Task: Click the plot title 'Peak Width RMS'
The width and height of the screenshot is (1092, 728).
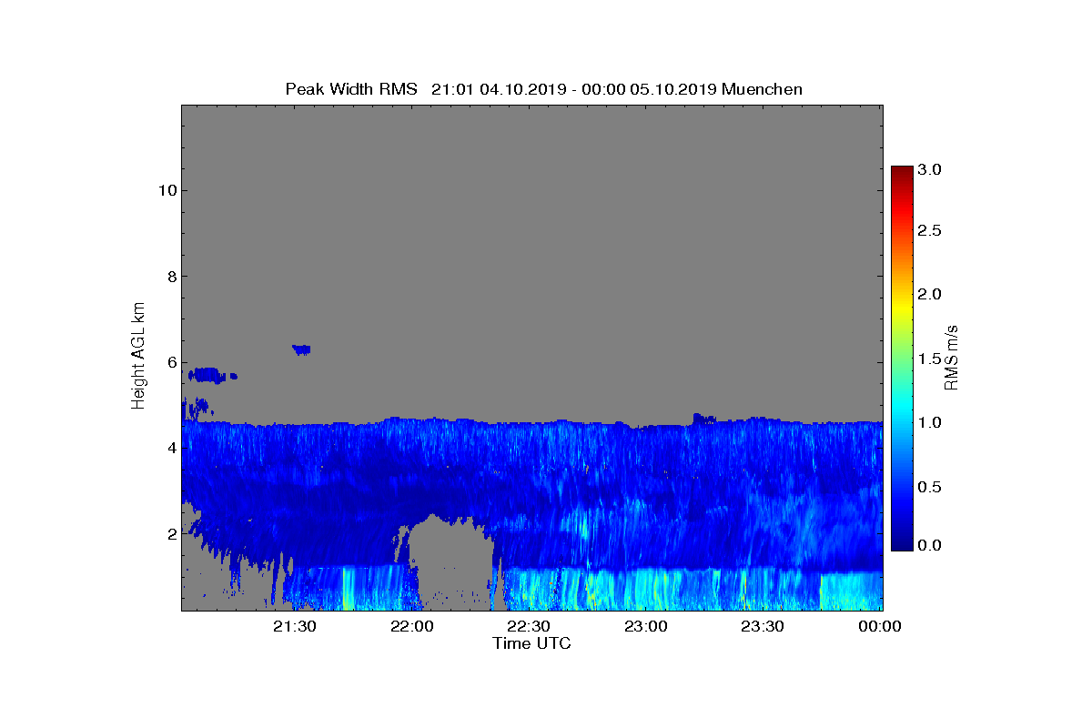Action: point(351,89)
